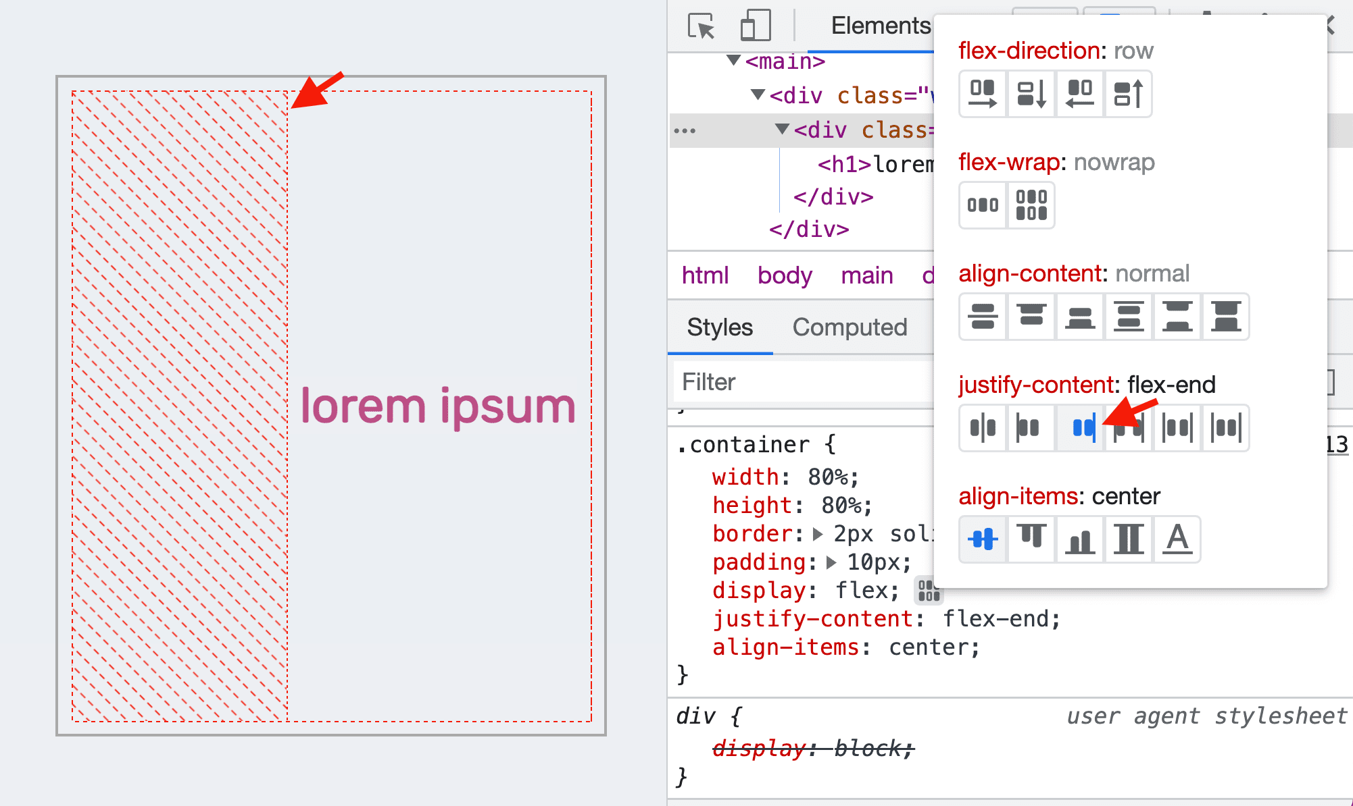
Task: Select the flex-direction row icon
Action: tap(981, 93)
